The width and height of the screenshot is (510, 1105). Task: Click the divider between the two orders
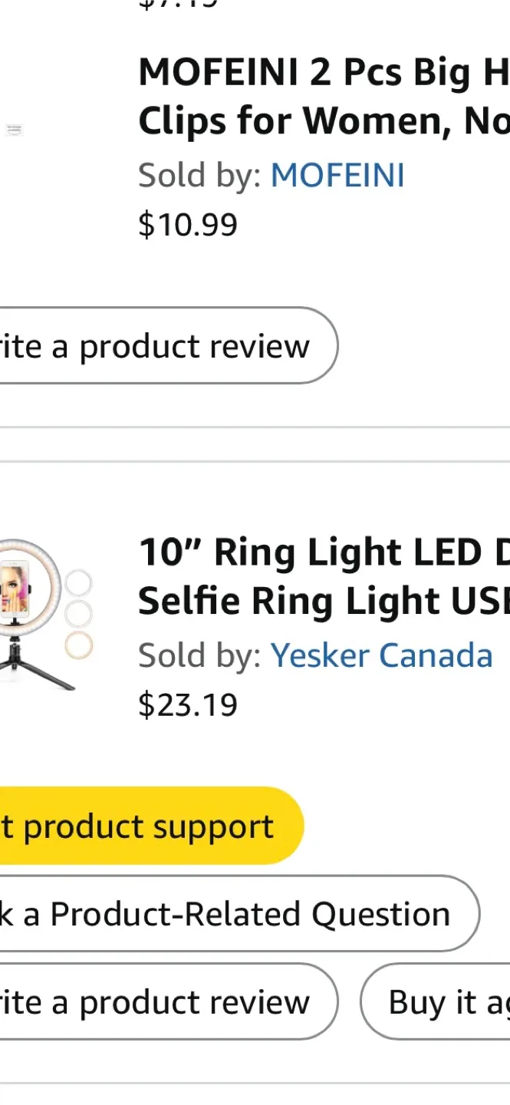[255, 444]
